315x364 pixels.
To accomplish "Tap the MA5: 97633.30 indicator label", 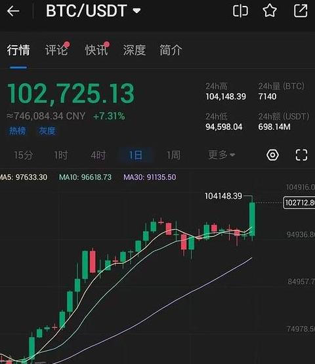I will [24, 177].
